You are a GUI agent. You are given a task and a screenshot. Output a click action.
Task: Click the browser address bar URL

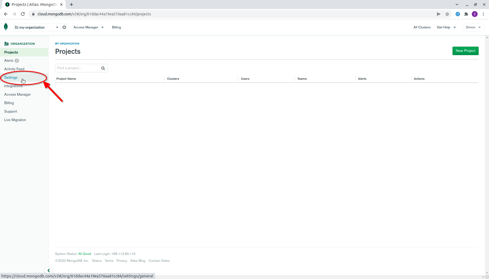[x=94, y=14]
